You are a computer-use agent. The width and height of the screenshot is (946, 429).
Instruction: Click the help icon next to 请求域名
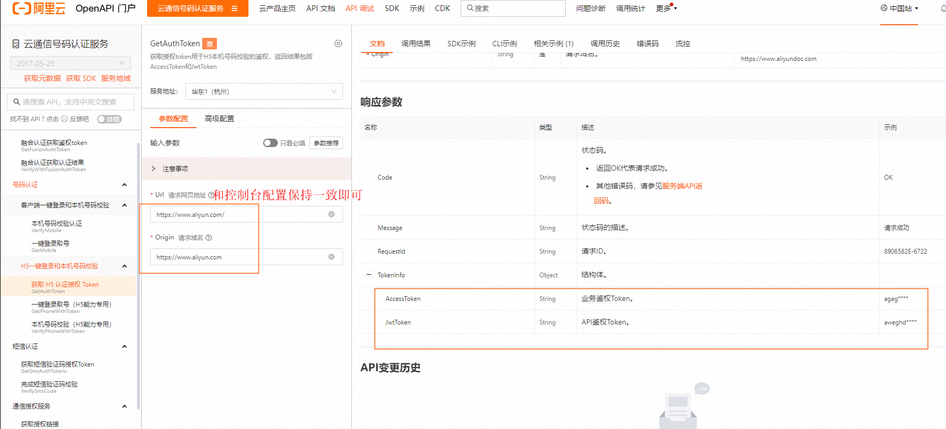(x=209, y=237)
